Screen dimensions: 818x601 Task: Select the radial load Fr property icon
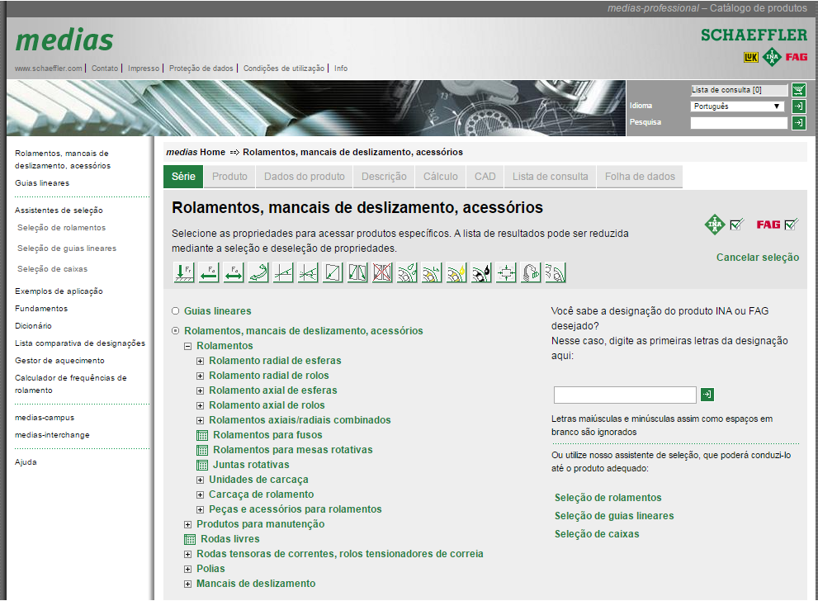(184, 273)
